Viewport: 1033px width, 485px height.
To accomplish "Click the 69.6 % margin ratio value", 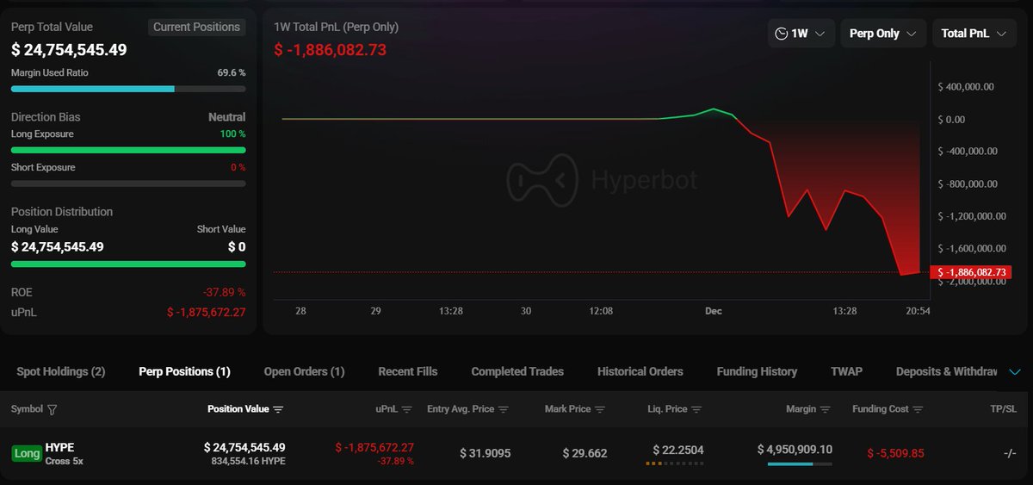I will [x=231, y=73].
